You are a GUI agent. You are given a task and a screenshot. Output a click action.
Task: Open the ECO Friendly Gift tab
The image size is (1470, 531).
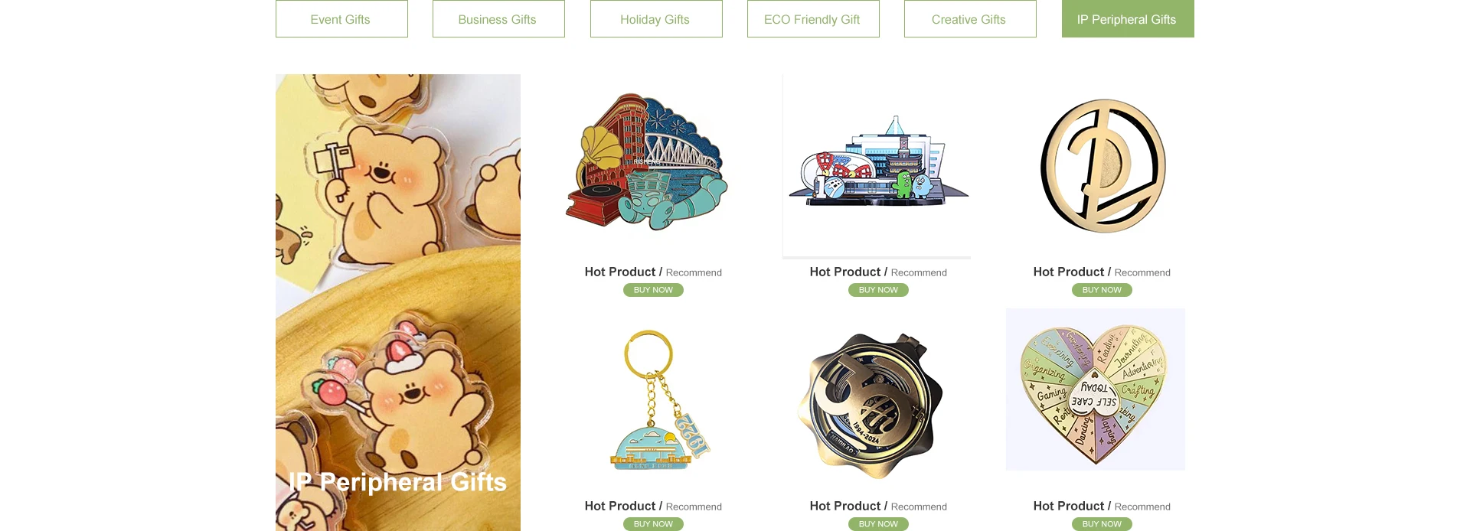[x=813, y=19]
